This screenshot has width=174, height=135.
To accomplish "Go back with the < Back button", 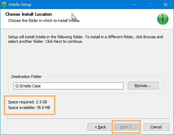I will pos(100,127).
